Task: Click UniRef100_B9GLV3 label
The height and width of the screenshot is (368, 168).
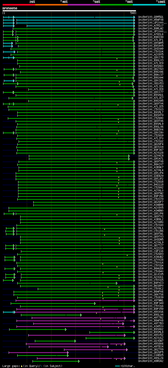Action: (151, 60)
